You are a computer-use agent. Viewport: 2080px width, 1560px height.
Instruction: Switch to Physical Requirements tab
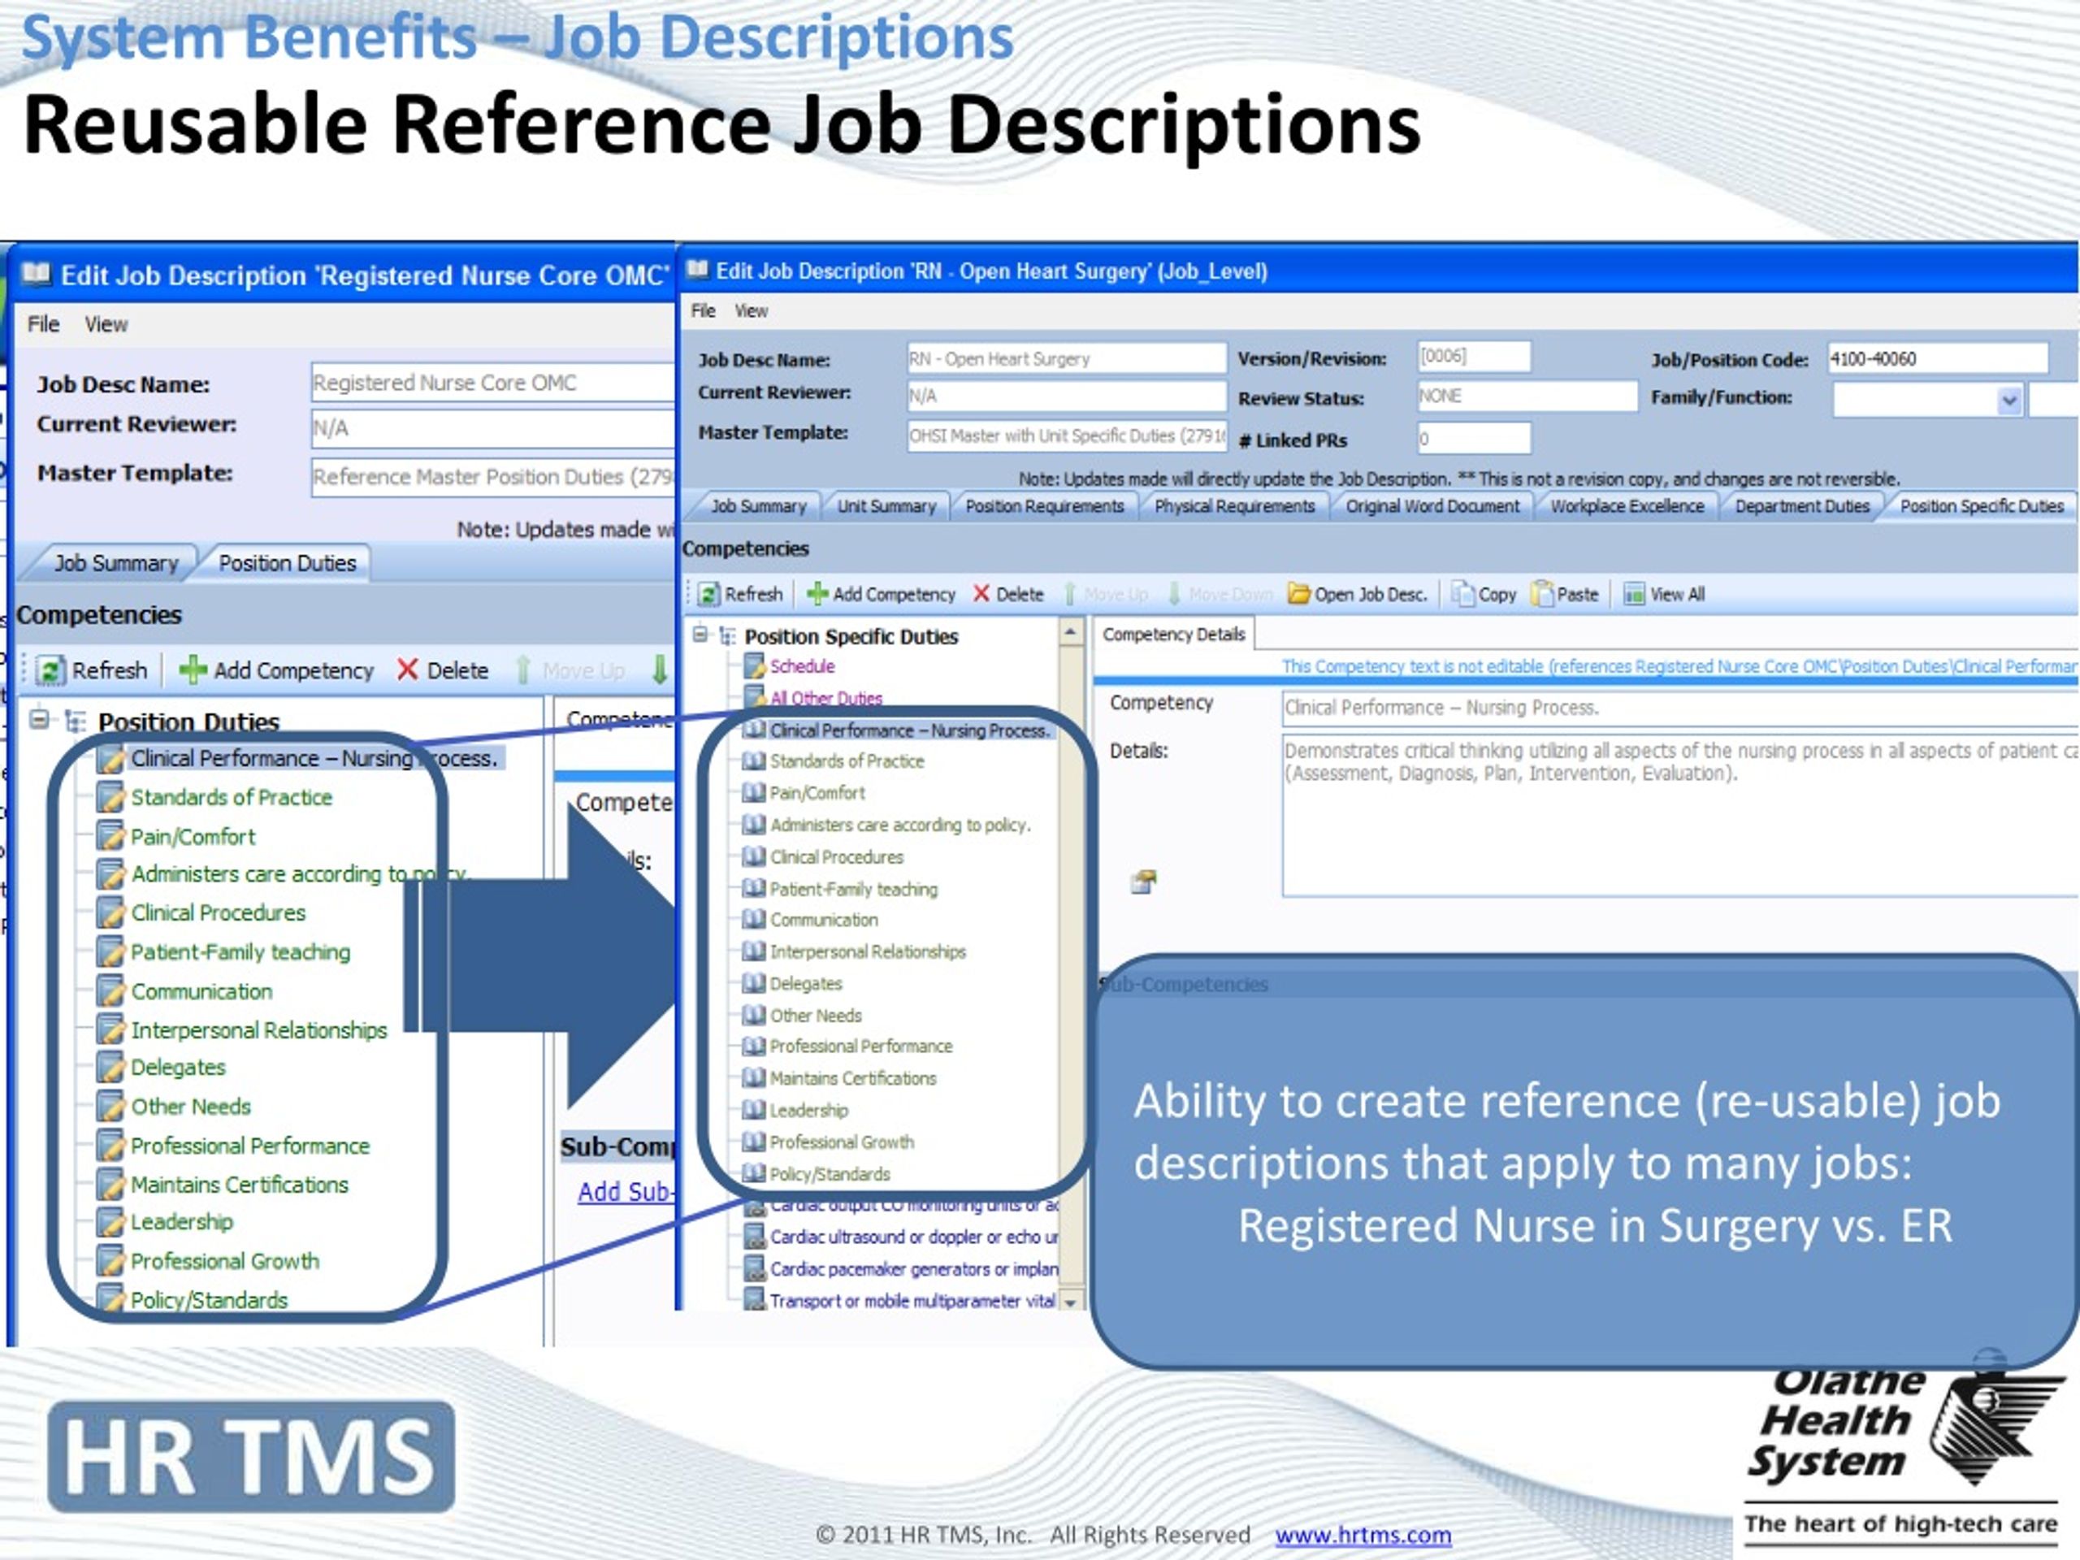click(1235, 506)
